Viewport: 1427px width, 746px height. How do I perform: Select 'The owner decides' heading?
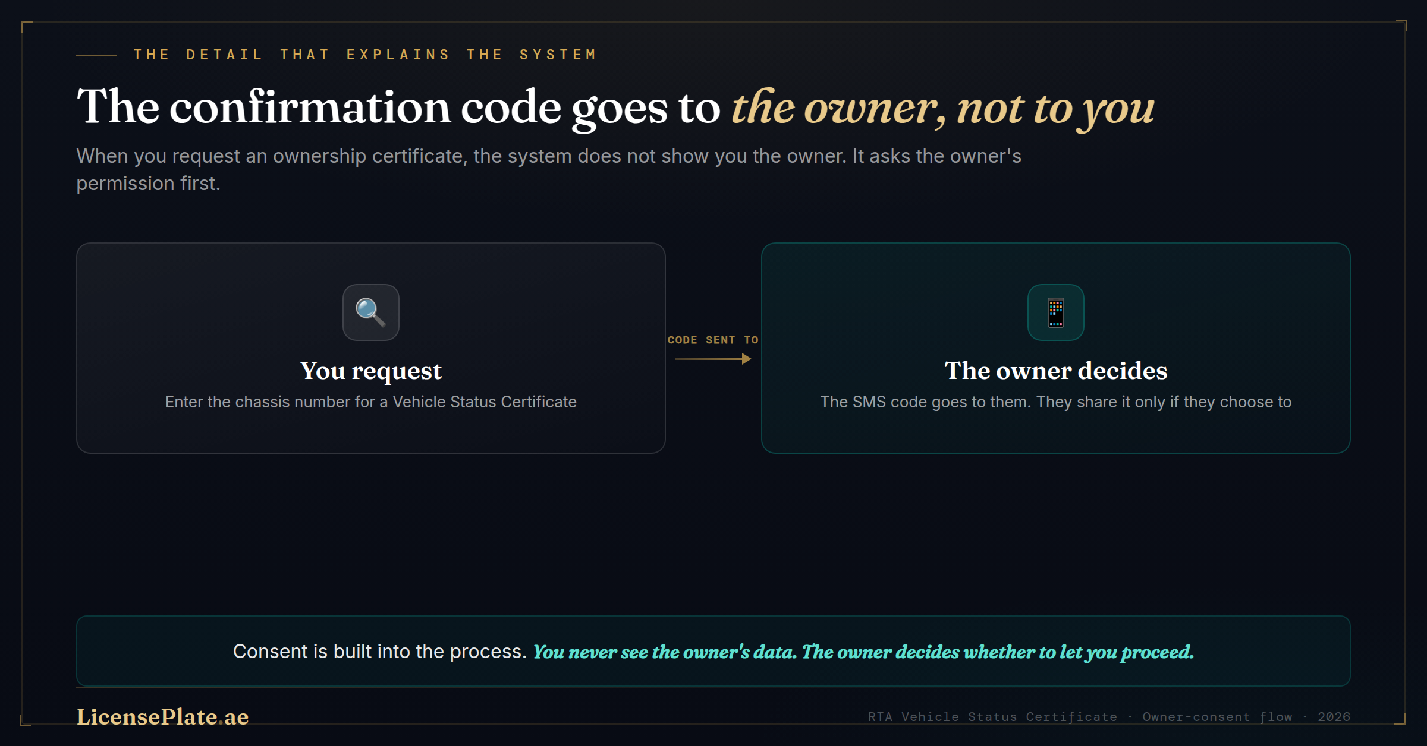point(1056,371)
